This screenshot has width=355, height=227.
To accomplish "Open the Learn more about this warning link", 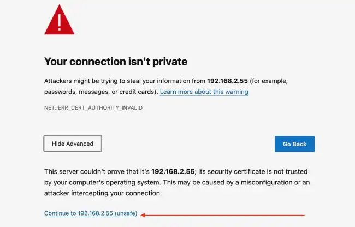I will coord(204,92).
